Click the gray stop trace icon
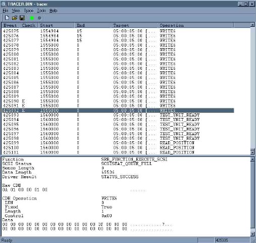Screen dimensions: 256x243 point(39,18)
